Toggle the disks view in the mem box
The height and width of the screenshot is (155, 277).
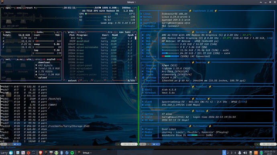click(x=39, y=32)
